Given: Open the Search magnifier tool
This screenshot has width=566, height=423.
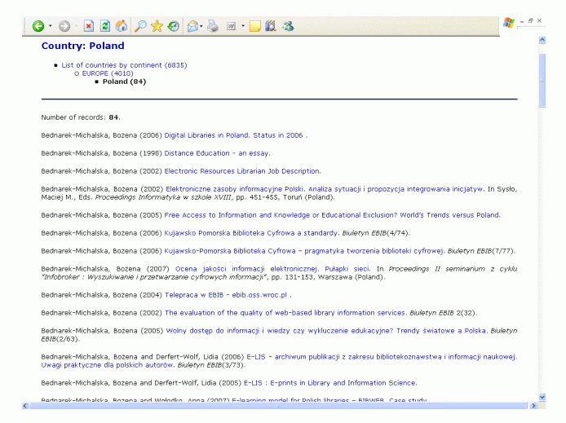Looking at the screenshot, I should [x=140, y=26].
